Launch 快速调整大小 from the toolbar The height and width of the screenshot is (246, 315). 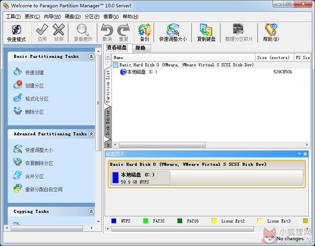[x=173, y=33]
